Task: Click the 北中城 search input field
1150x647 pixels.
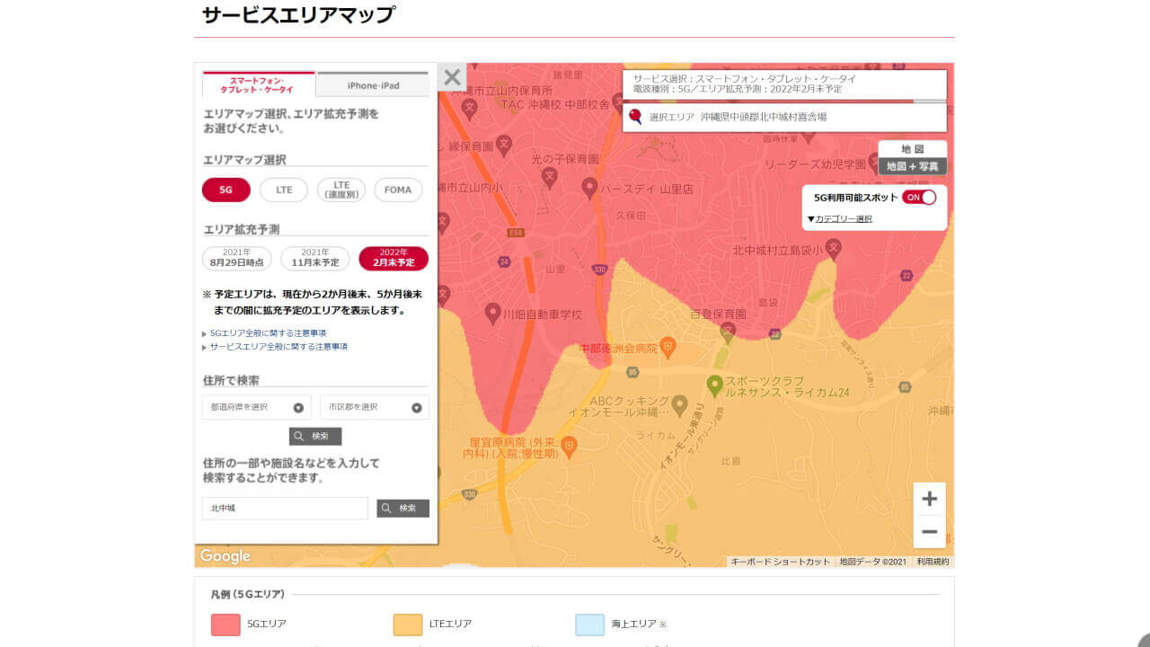Action: click(x=284, y=508)
